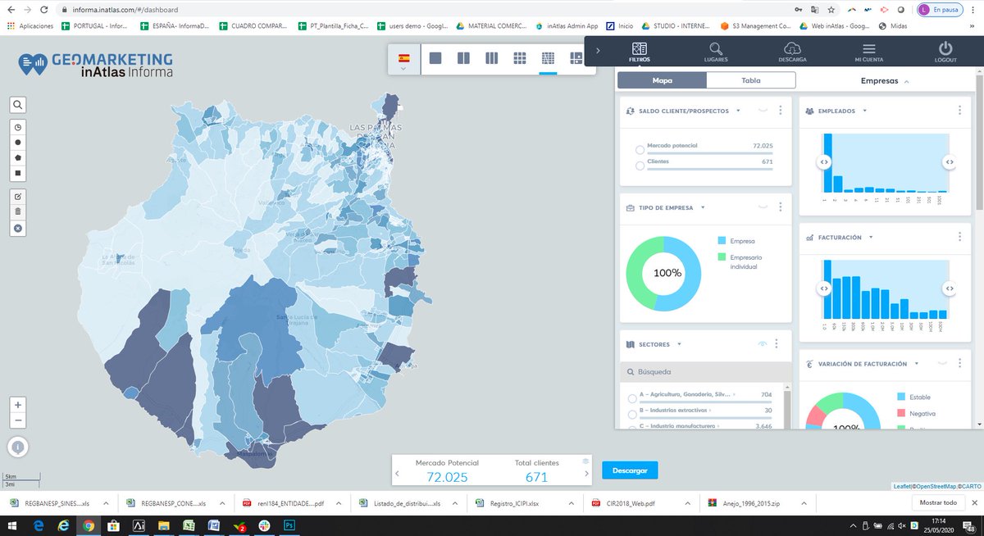The image size is (984, 536).
Task: Switch to the Tabla tab
Action: (750, 80)
